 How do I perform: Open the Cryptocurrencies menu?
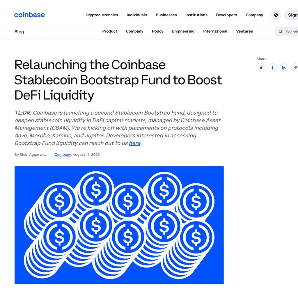click(x=102, y=15)
